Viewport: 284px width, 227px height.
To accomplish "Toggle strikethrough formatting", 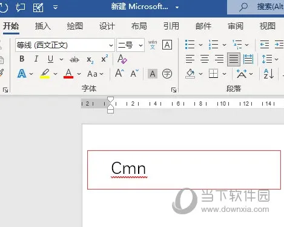I will tap(74, 59).
